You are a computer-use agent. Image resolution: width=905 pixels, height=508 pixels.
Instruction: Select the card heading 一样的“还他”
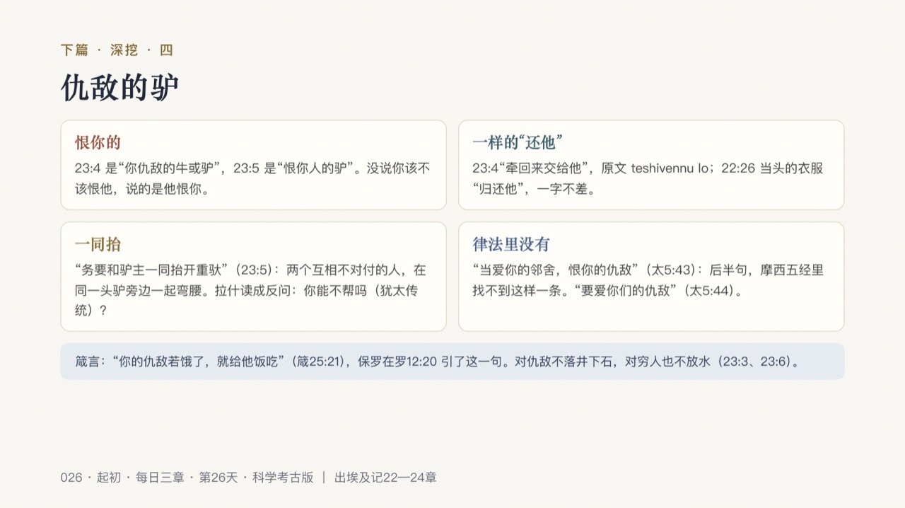(518, 142)
